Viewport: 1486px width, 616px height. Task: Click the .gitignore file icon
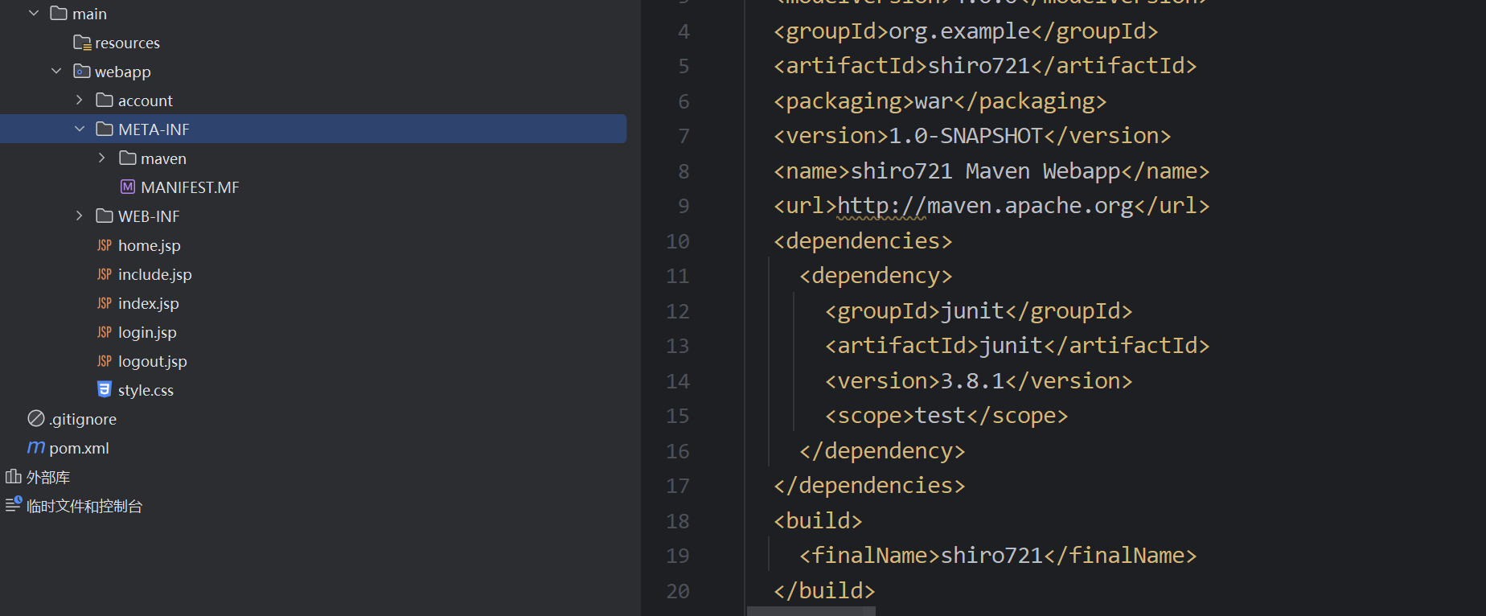tap(36, 419)
